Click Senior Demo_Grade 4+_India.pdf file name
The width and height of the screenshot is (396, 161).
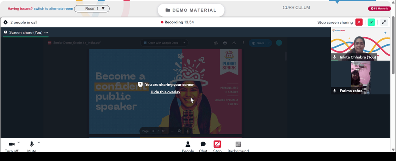77,43
